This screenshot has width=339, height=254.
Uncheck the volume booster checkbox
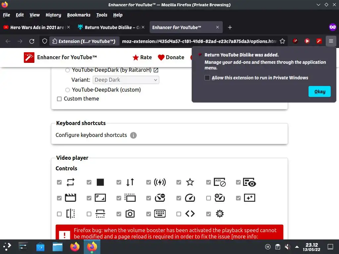click(x=149, y=182)
